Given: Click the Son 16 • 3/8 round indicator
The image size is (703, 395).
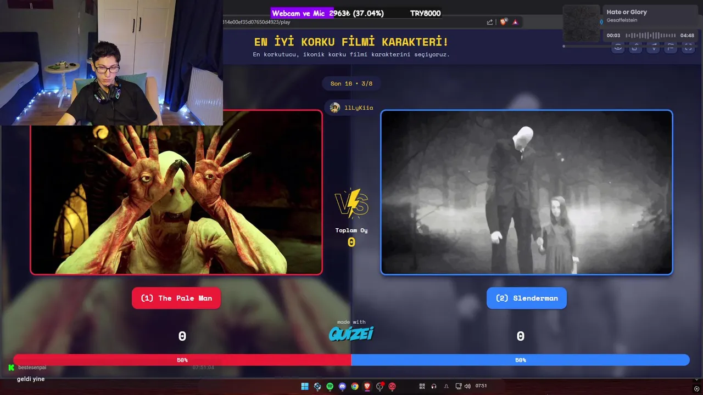Looking at the screenshot, I should (x=351, y=83).
